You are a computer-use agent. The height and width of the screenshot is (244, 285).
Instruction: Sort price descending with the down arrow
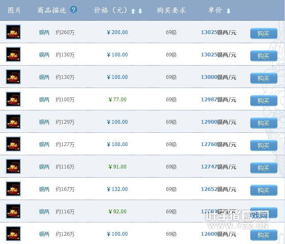click(x=140, y=11)
